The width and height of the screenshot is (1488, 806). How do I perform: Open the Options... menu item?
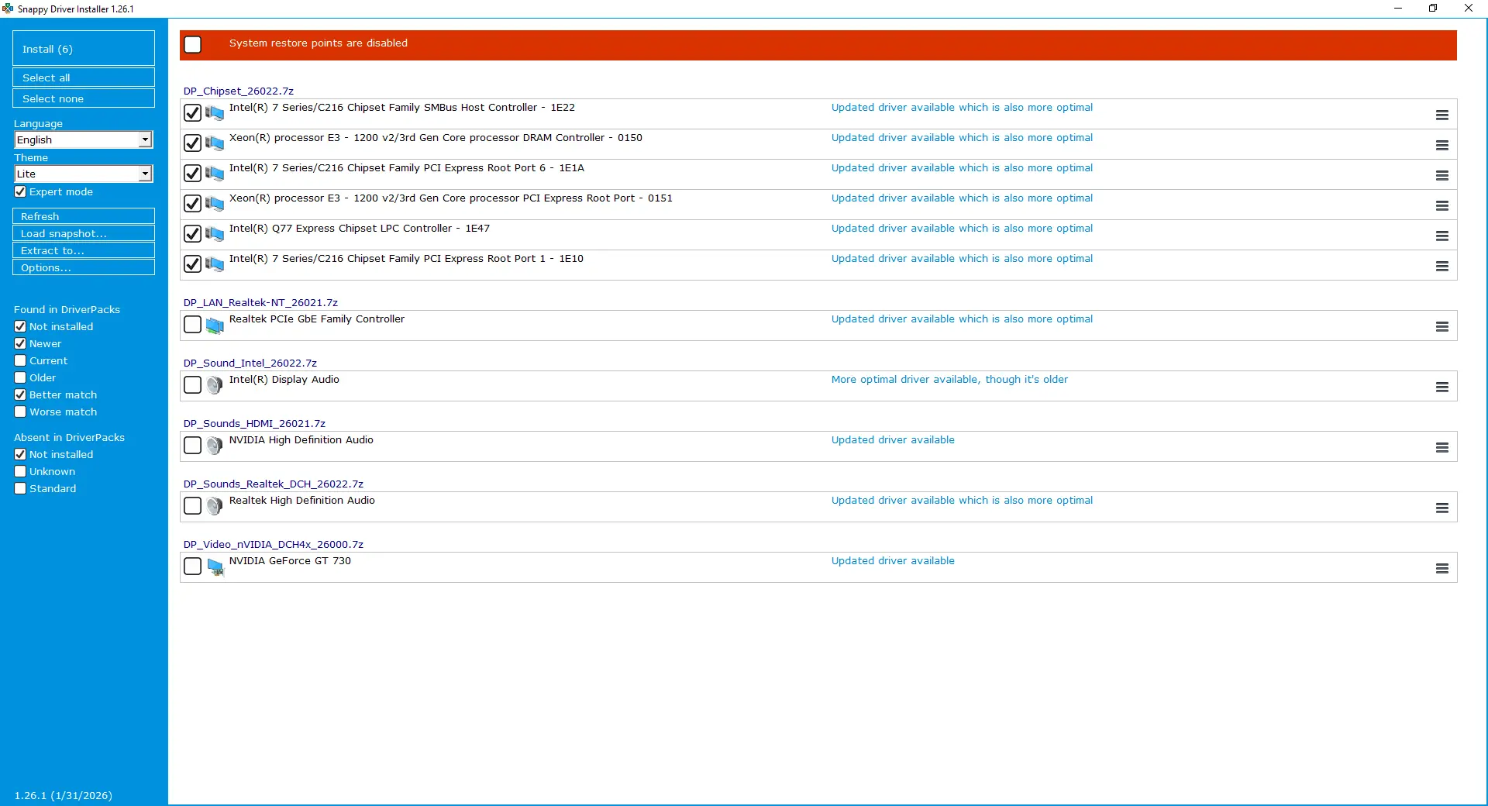tap(84, 267)
